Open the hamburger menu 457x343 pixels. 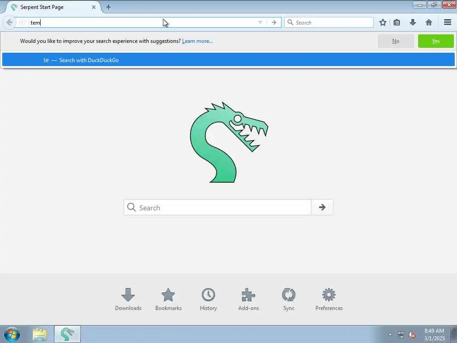[x=448, y=22]
